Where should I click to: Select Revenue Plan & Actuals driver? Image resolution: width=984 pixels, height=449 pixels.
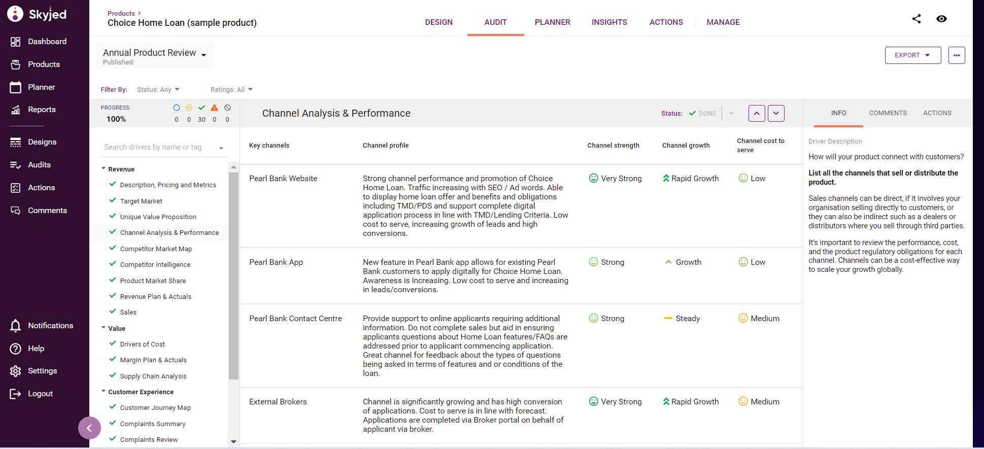[x=155, y=297]
